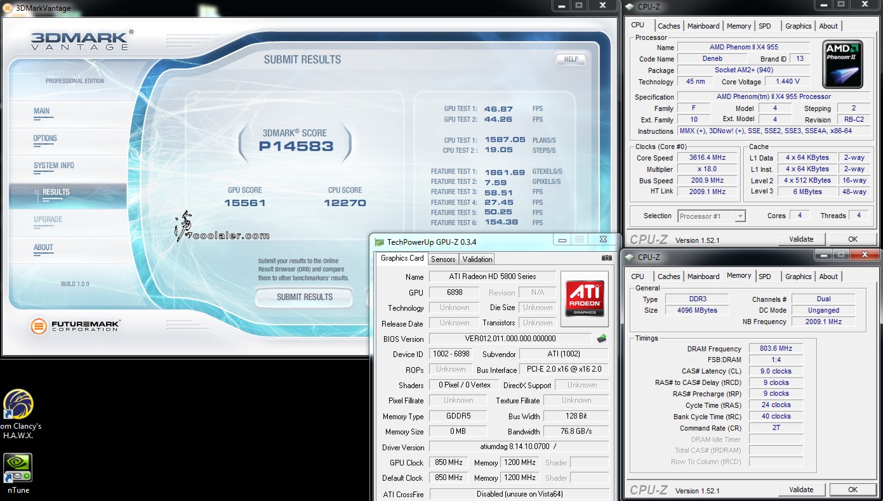
Task: Click Bus Interface value PCI-E 2.0 x16
Action: tap(564, 369)
